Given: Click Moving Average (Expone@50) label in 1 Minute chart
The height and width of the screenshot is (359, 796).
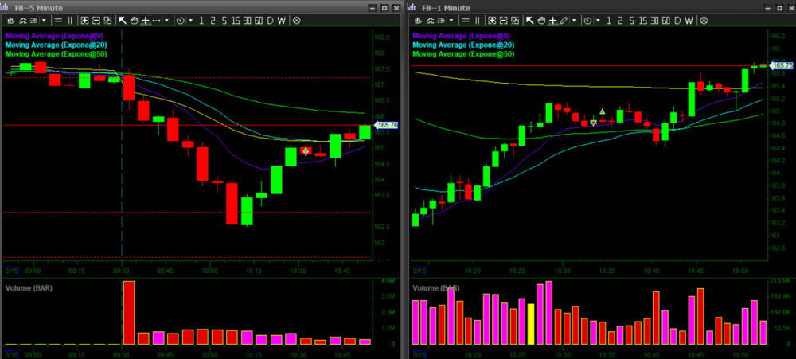Looking at the screenshot, I should pyautogui.click(x=462, y=55).
